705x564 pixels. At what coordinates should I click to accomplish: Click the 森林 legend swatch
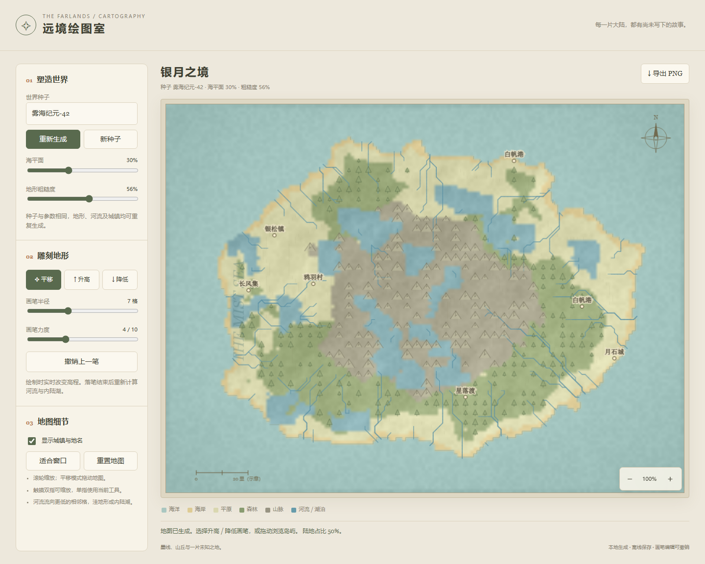click(242, 510)
